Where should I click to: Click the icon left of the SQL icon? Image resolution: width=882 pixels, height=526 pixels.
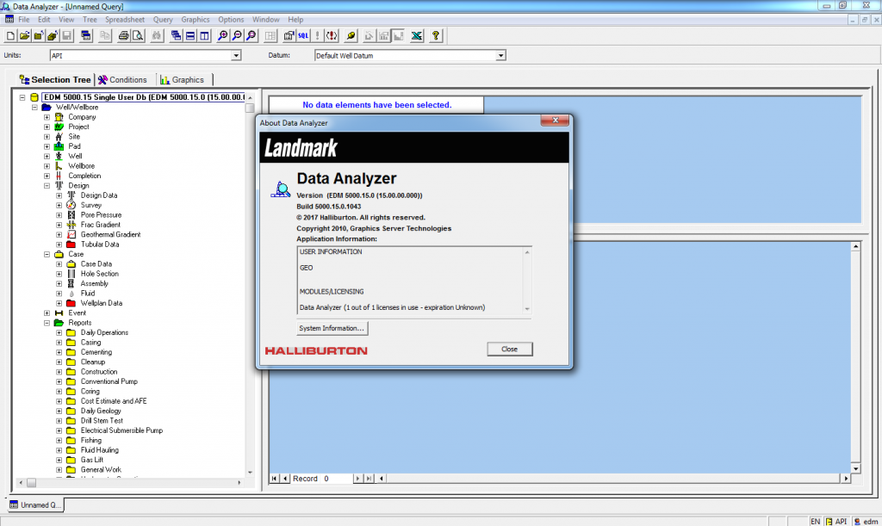tap(289, 36)
